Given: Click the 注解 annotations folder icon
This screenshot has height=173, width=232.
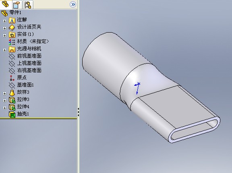Looking at the screenshot, I should 12,21.
